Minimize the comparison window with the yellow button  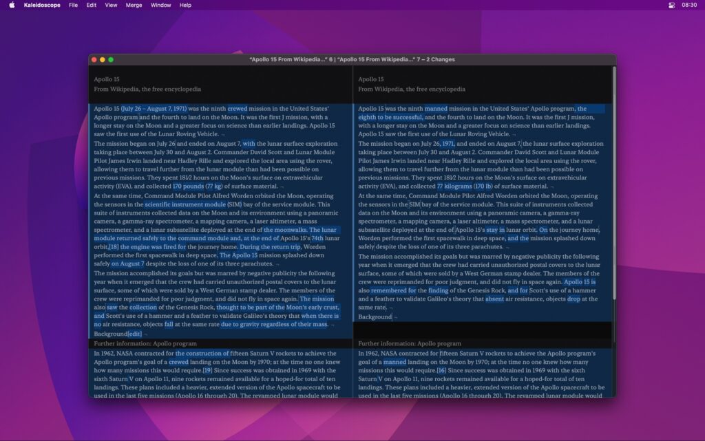(x=103, y=59)
